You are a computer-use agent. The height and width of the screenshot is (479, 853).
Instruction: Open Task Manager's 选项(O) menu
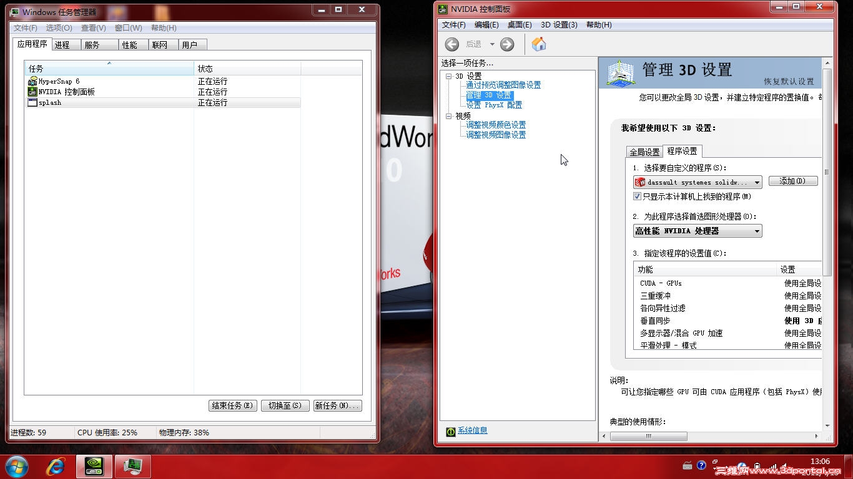pyautogui.click(x=59, y=28)
